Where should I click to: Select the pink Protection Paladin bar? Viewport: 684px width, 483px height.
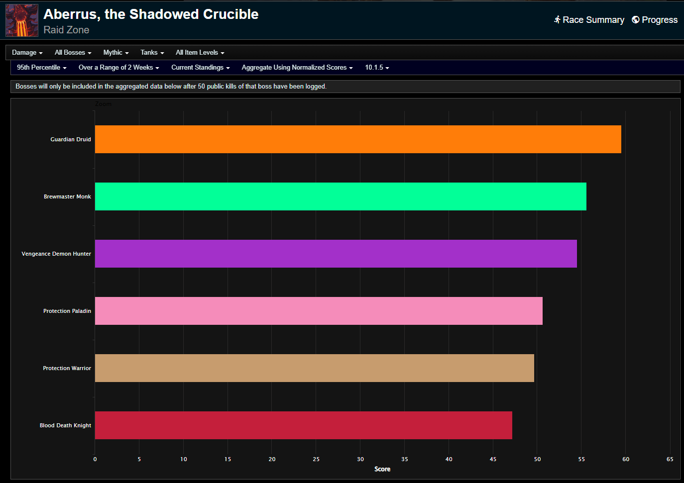319,311
